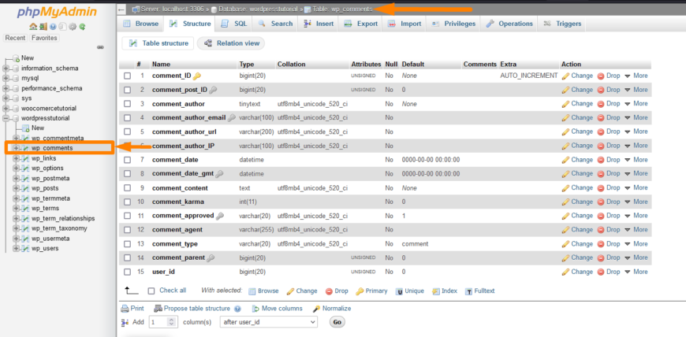The height and width of the screenshot is (337, 686).
Task: Select the user_id row checkbox
Action: click(127, 272)
